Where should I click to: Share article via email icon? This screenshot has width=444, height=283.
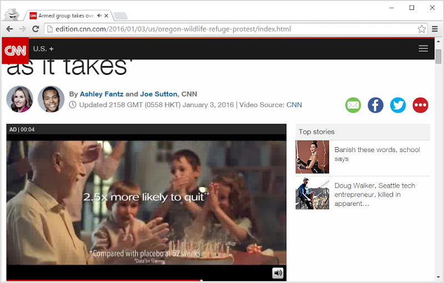tap(353, 105)
